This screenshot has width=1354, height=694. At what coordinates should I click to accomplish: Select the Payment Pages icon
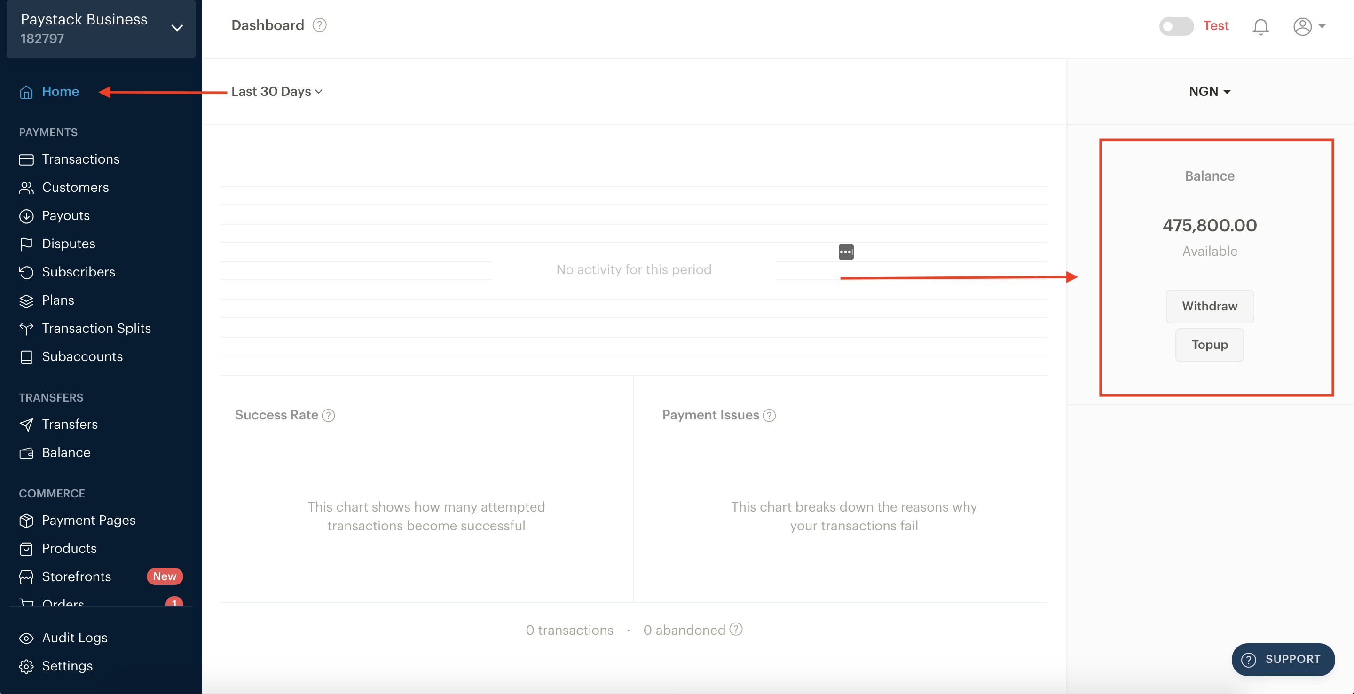click(x=26, y=520)
